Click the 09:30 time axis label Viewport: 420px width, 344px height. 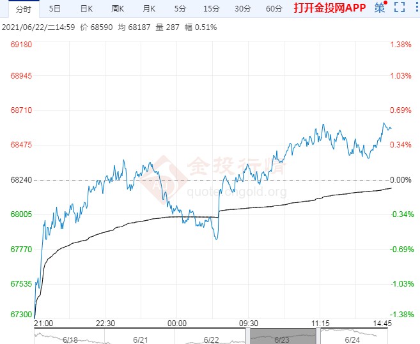248,324
